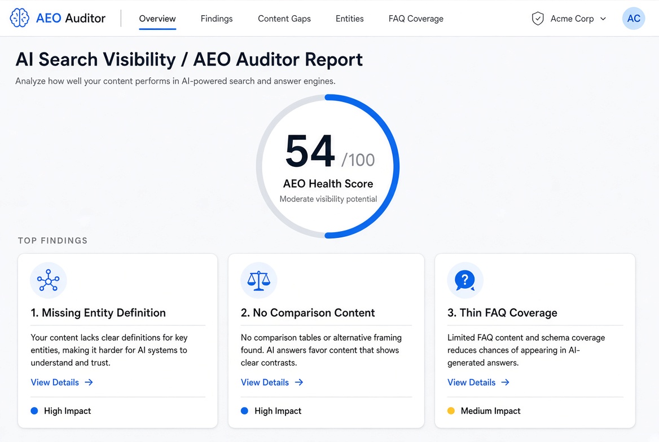Expand the Acme Corp account dropdown chevron

pyautogui.click(x=603, y=19)
